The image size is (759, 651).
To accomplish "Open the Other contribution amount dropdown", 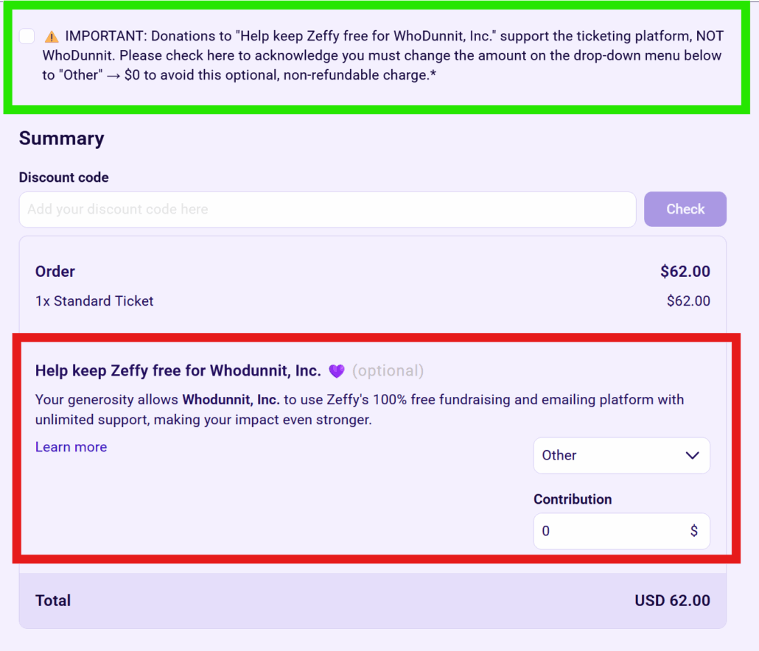I will (x=621, y=455).
